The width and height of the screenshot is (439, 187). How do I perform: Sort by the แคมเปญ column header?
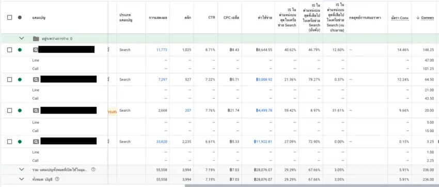39,18
